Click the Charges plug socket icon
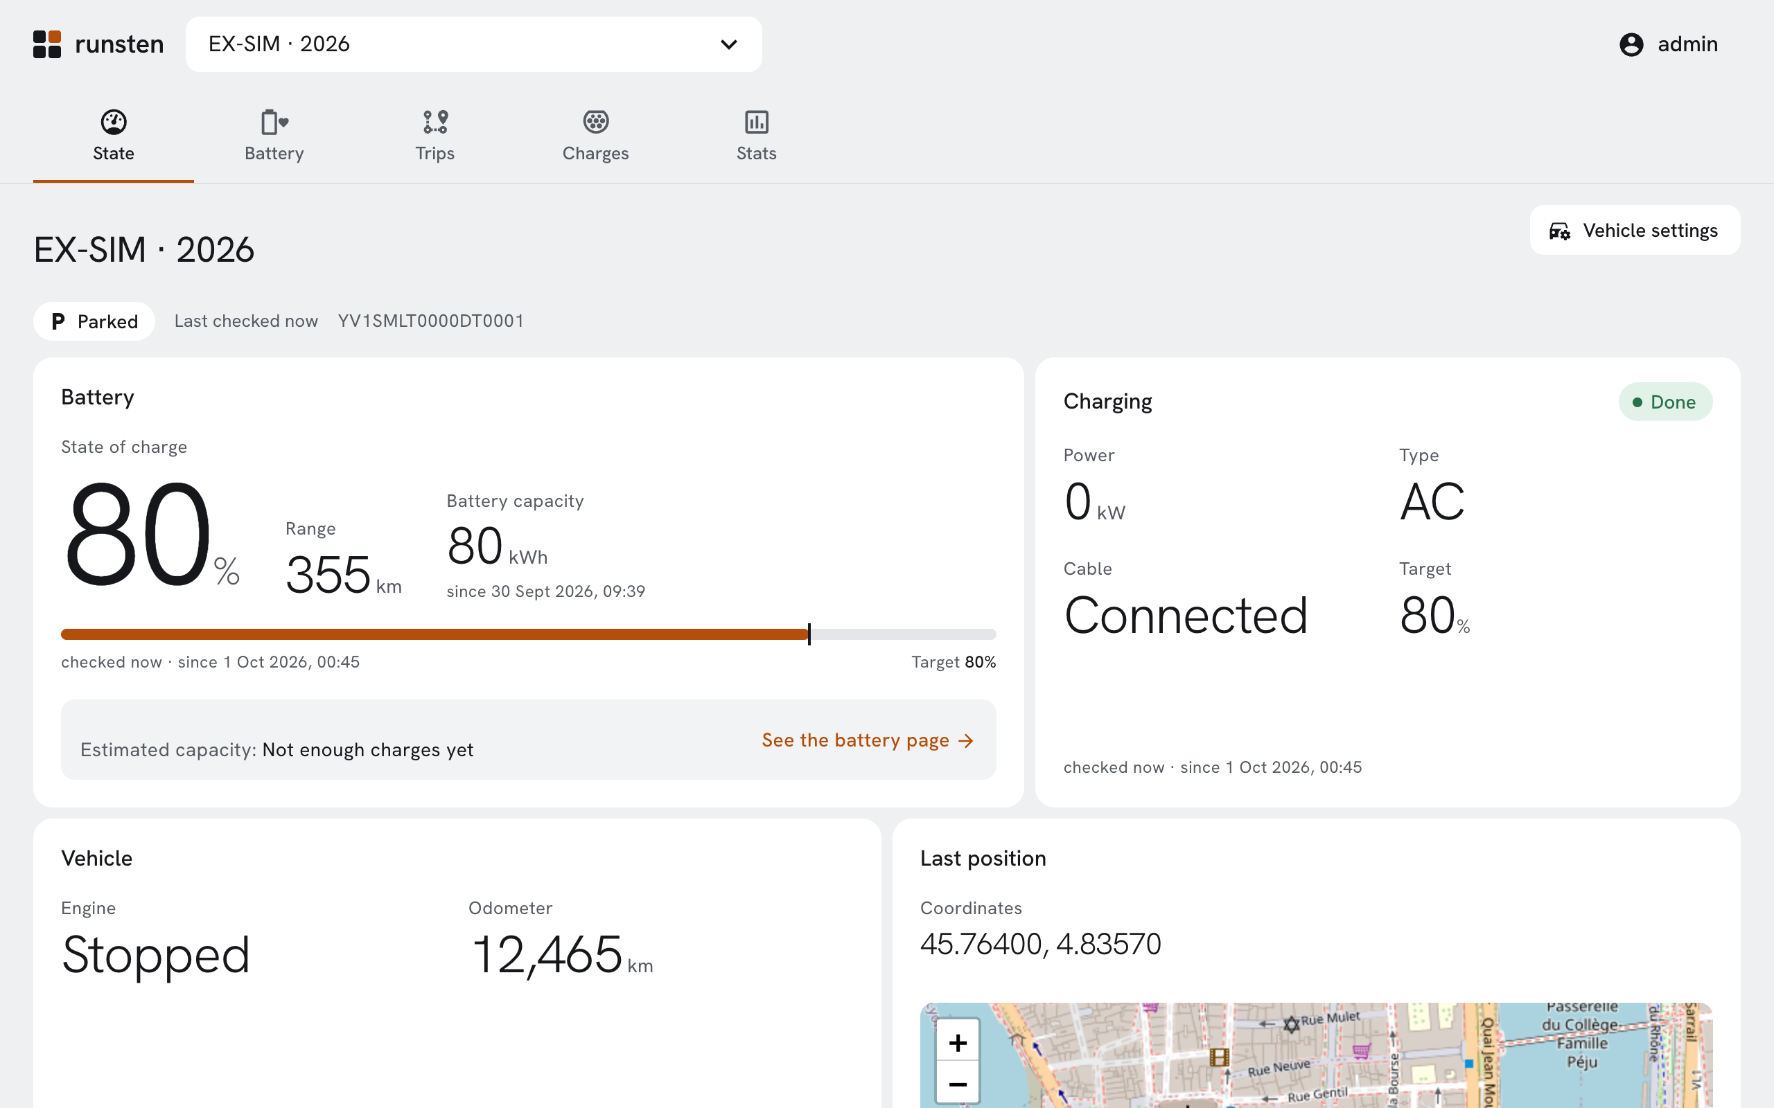The height and width of the screenshot is (1108, 1774). click(x=596, y=122)
